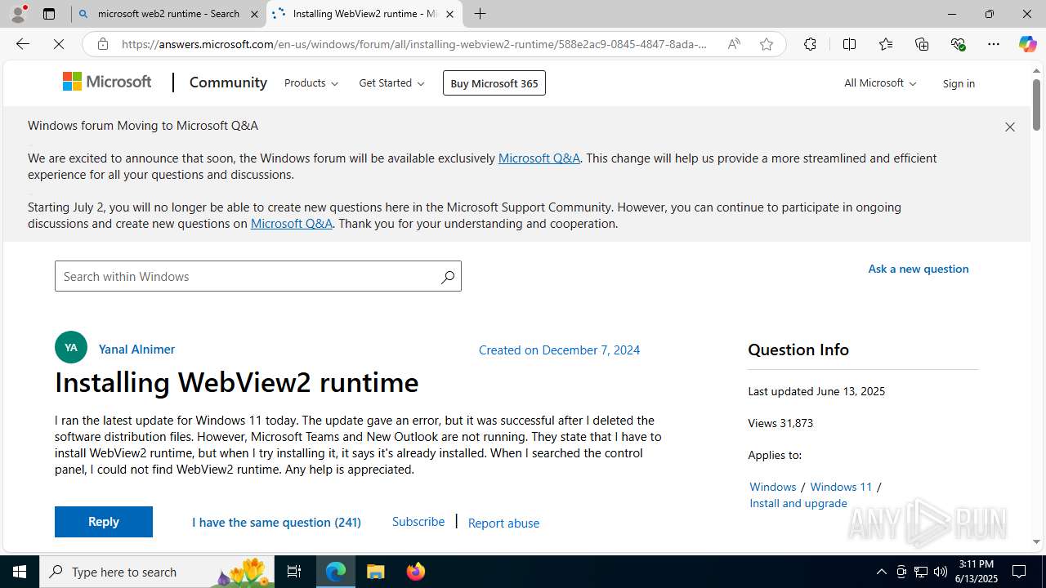This screenshot has width=1046, height=588.
Task: Open Browser essentials icon
Action: pos(958,44)
